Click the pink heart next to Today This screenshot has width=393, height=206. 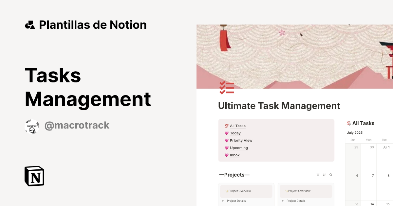pyautogui.click(x=227, y=133)
